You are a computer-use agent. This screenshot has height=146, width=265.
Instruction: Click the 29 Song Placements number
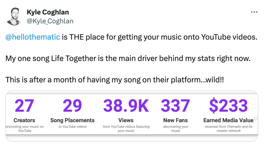pyautogui.click(x=72, y=106)
